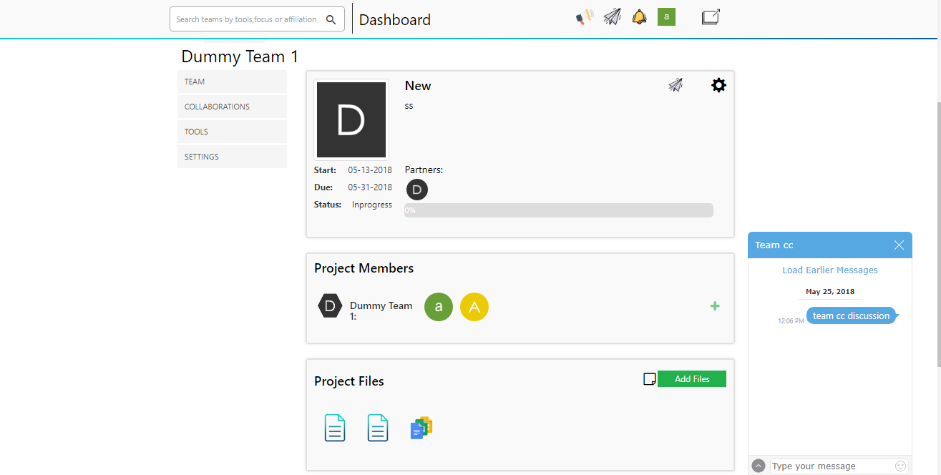Click the project progress bar

(x=558, y=210)
